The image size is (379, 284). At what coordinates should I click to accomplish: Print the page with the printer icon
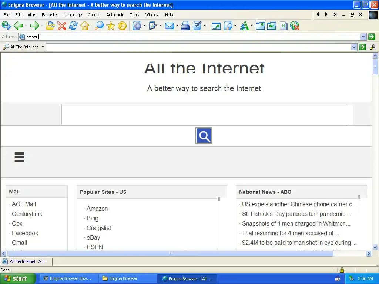(185, 26)
